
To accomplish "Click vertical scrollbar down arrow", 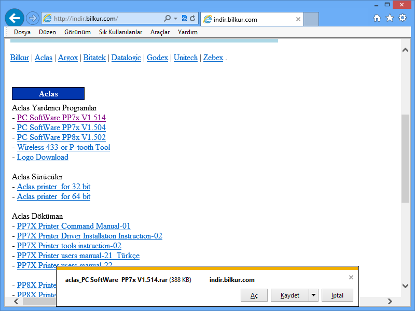I will (x=405, y=286).
